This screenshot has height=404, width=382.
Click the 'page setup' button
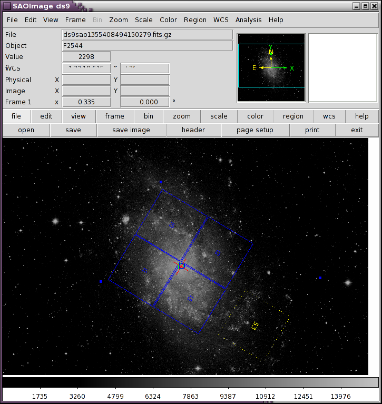tap(255, 130)
